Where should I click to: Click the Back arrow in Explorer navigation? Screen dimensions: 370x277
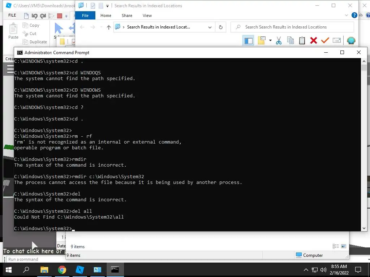coord(82,27)
